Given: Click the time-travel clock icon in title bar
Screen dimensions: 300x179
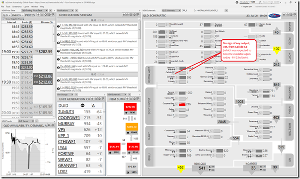Looking at the screenshot, I should coord(237,2).
